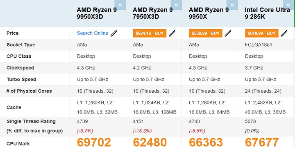Edit price pencil icon for Ryzen 9 9950X3D

coord(114,33)
